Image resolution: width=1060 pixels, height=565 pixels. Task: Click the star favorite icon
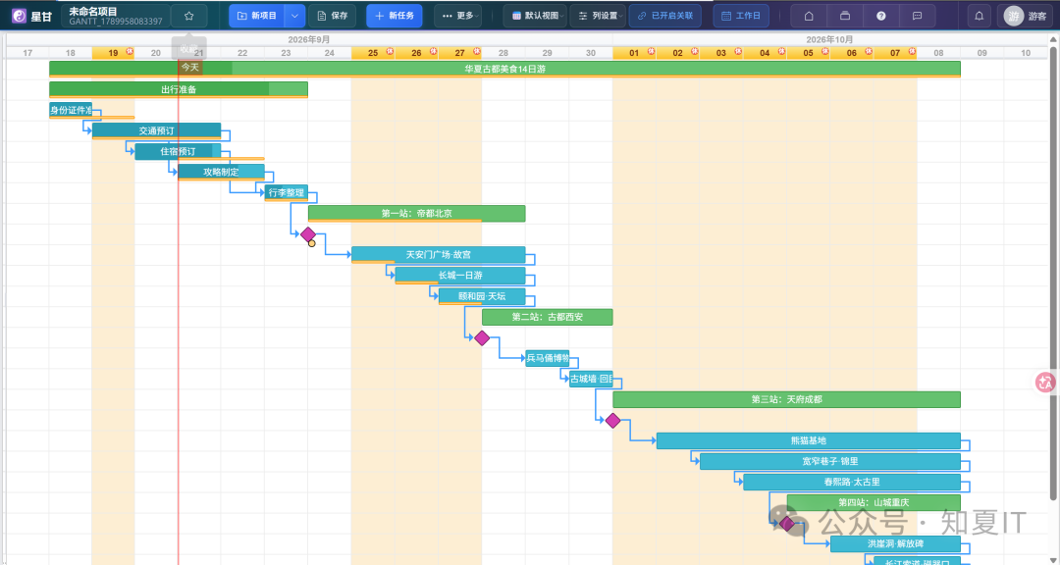click(188, 16)
